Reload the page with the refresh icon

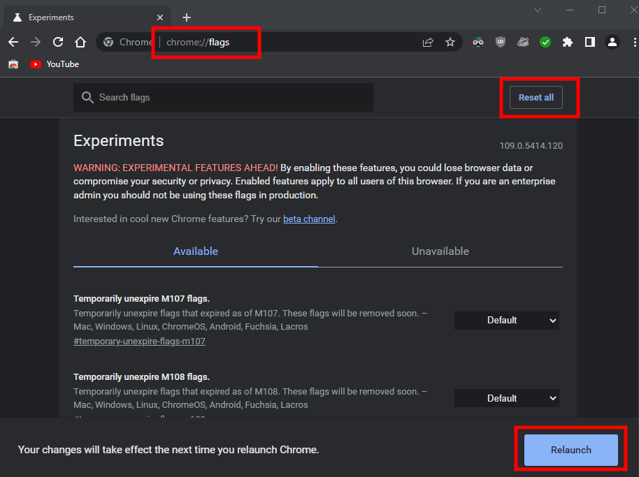pyautogui.click(x=58, y=42)
